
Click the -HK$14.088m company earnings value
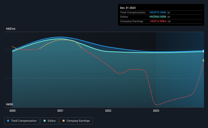158,21
